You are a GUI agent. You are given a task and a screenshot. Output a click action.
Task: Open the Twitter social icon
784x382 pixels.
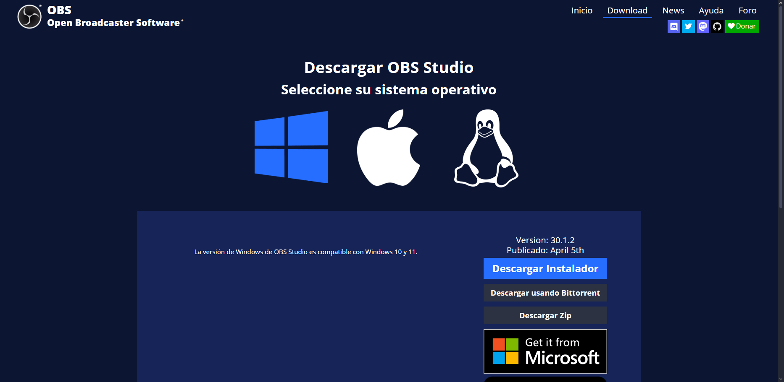[x=688, y=26]
